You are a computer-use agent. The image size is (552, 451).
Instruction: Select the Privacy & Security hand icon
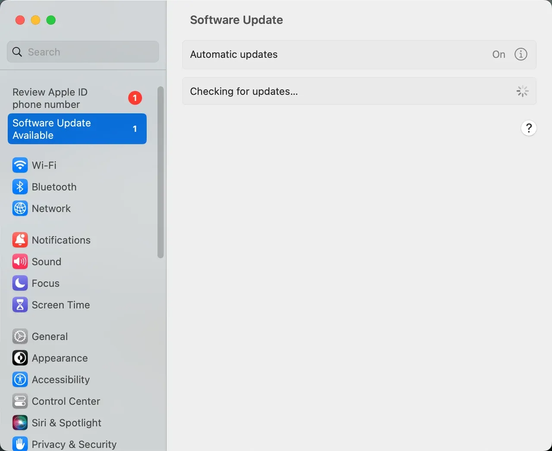tap(20, 444)
